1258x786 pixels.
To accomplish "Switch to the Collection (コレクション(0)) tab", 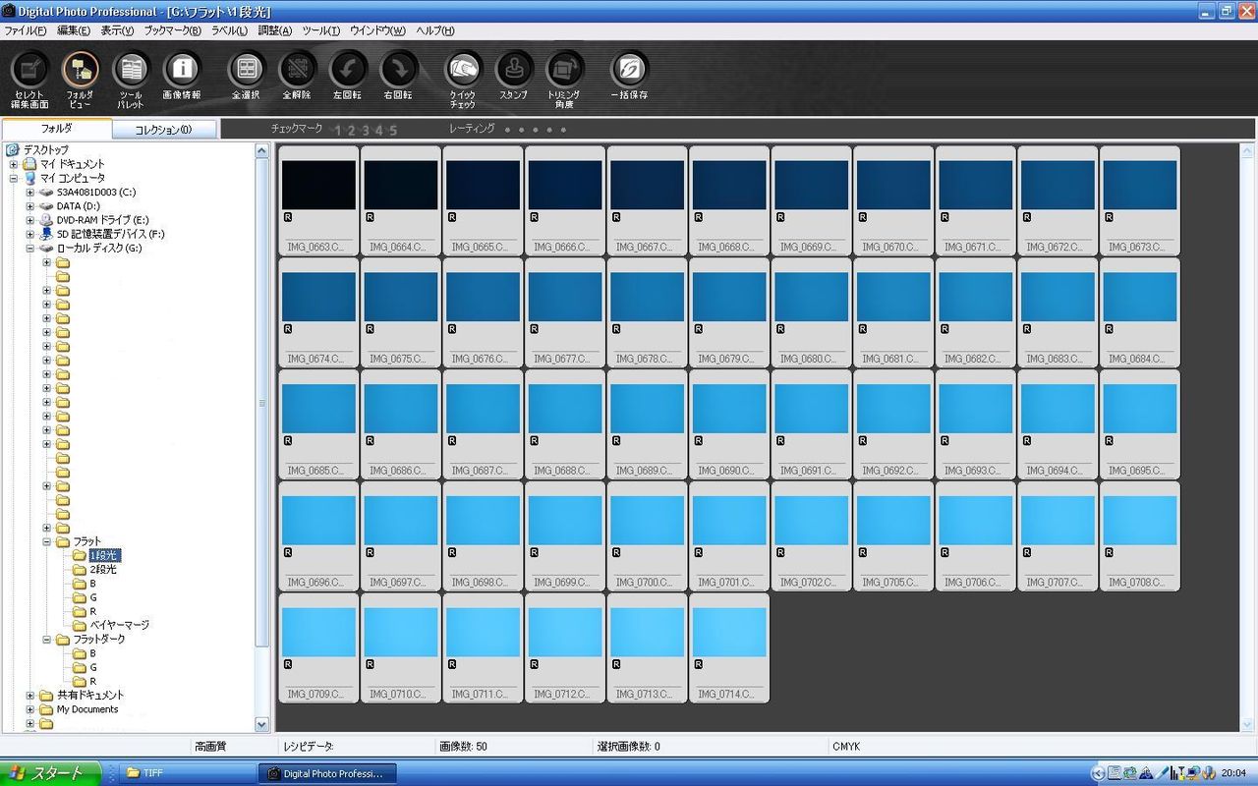I will (164, 130).
